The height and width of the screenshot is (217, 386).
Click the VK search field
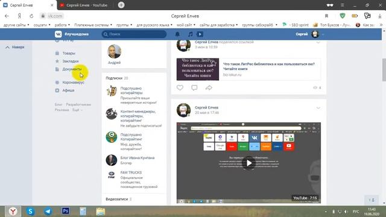pyautogui.click(x=134, y=34)
